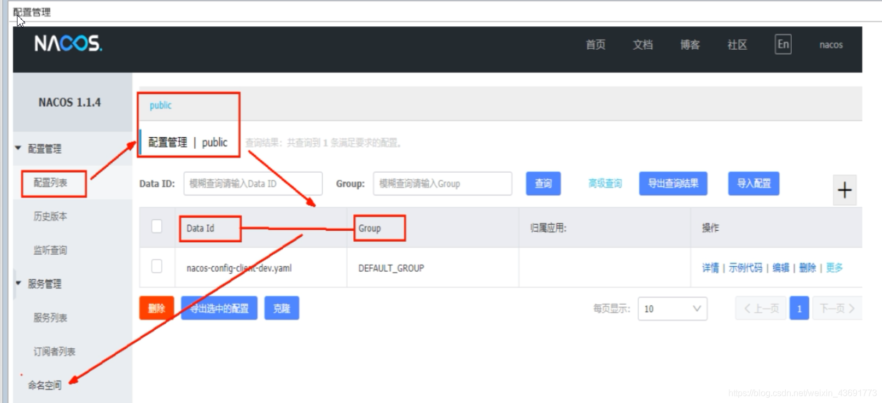The width and height of the screenshot is (882, 403).
Task: Click 删除 link in the config row
Action: (807, 268)
